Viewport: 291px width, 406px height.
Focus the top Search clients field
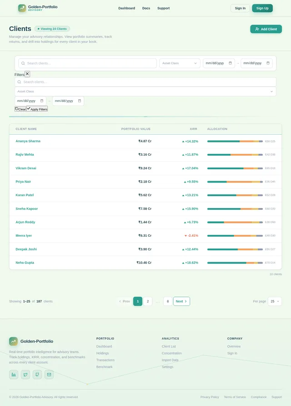[x=87, y=63]
